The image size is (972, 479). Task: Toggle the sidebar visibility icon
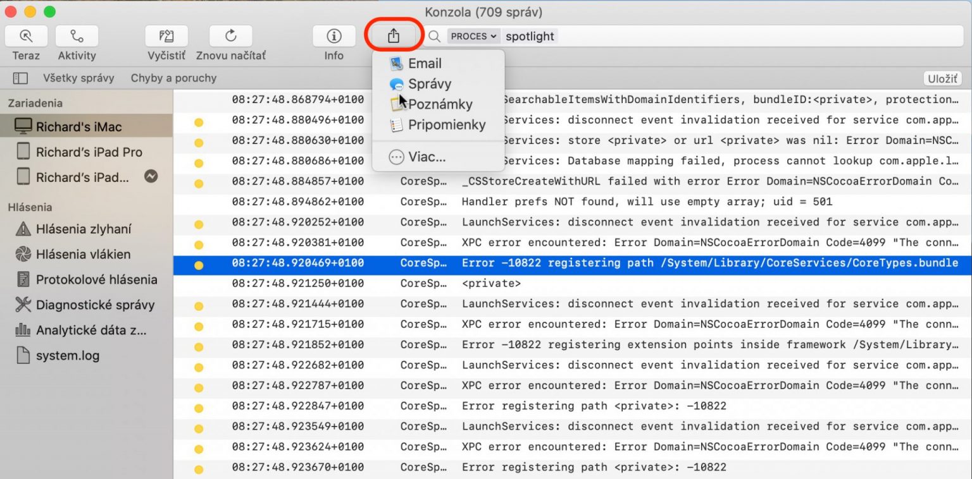pos(20,78)
